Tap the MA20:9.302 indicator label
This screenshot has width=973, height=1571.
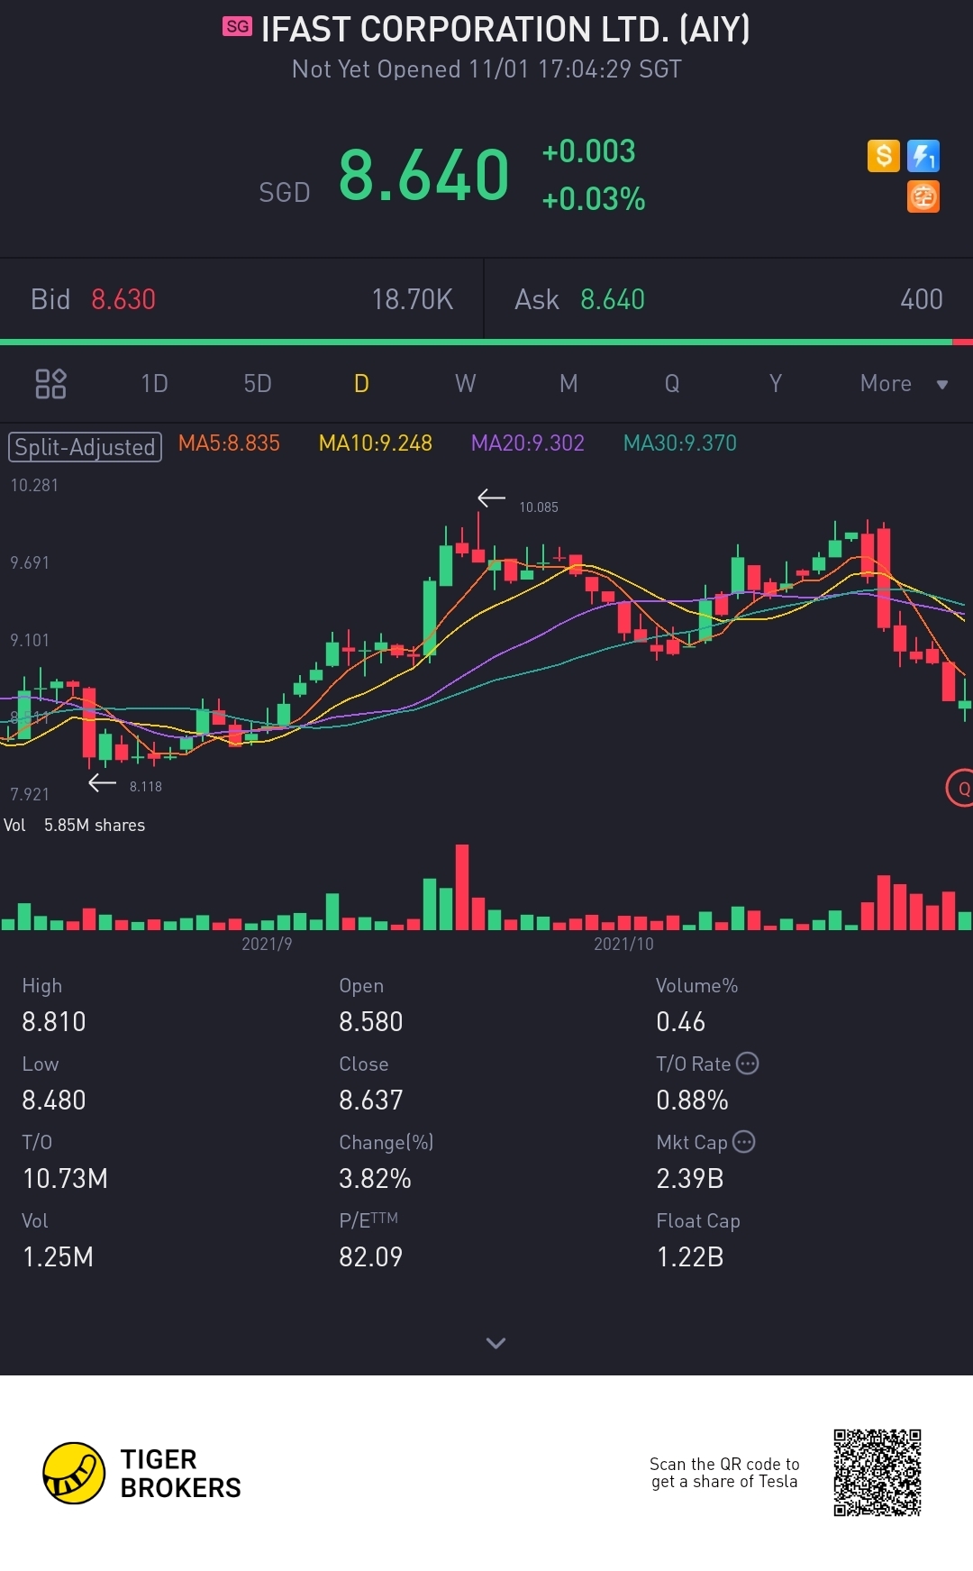coord(528,443)
